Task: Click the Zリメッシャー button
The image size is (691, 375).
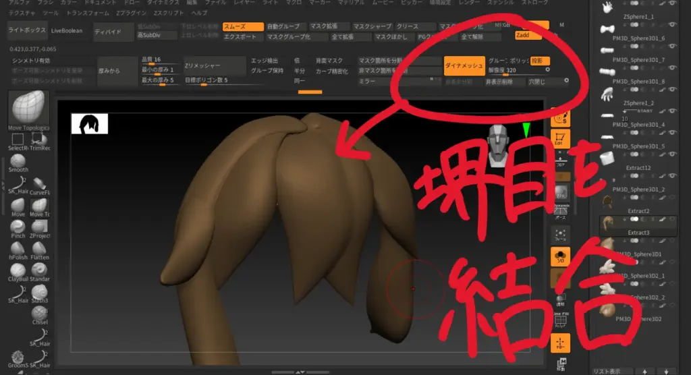Action: tap(215, 65)
